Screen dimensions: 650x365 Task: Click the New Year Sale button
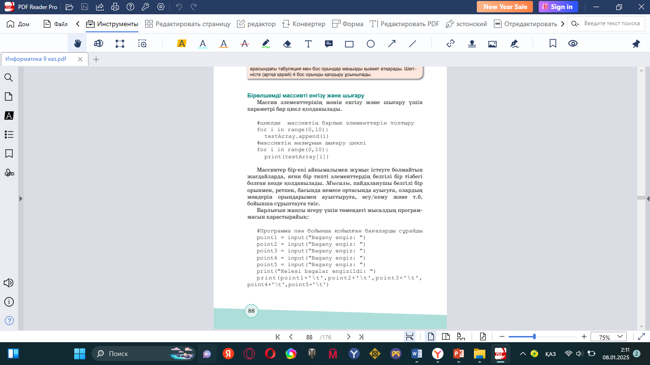(505, 7)
